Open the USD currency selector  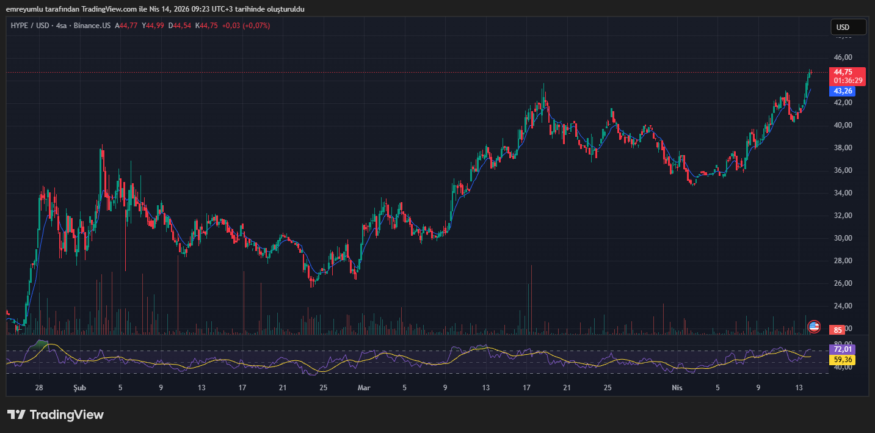[x=848, y=27]
